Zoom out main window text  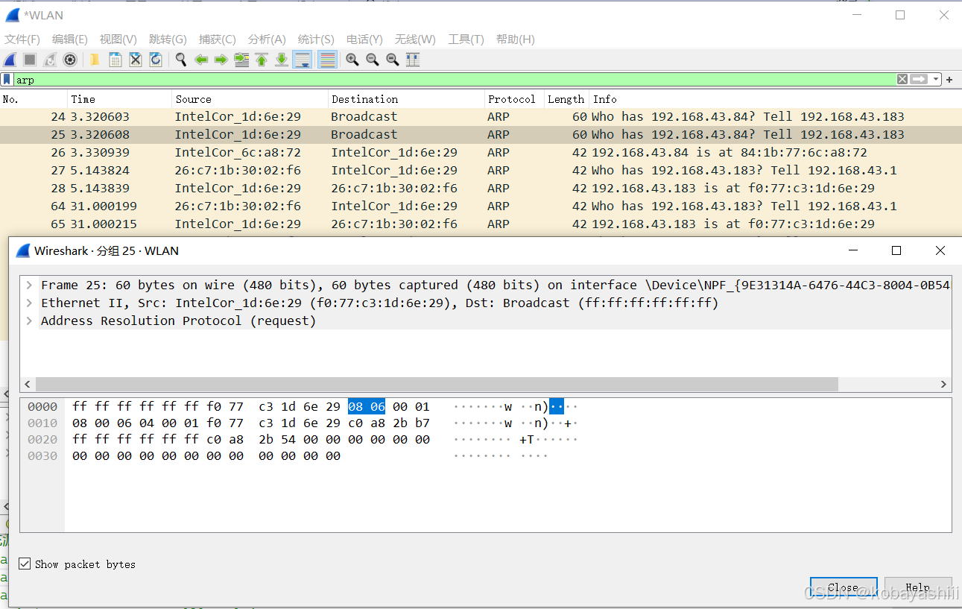pos(372,60)
